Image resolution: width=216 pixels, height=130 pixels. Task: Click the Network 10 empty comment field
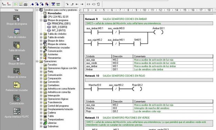(x=149, y=80)
